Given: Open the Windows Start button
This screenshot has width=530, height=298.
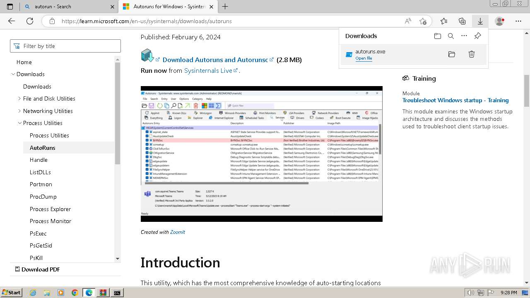Looking at the screenshot, I should (11, 293).
